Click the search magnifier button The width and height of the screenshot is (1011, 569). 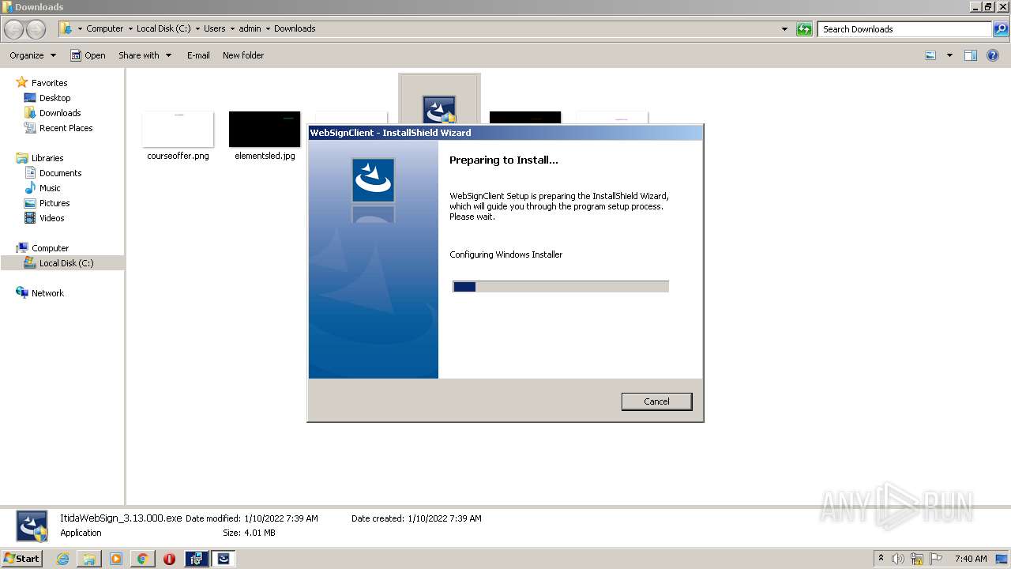(x=1000, y=29)
